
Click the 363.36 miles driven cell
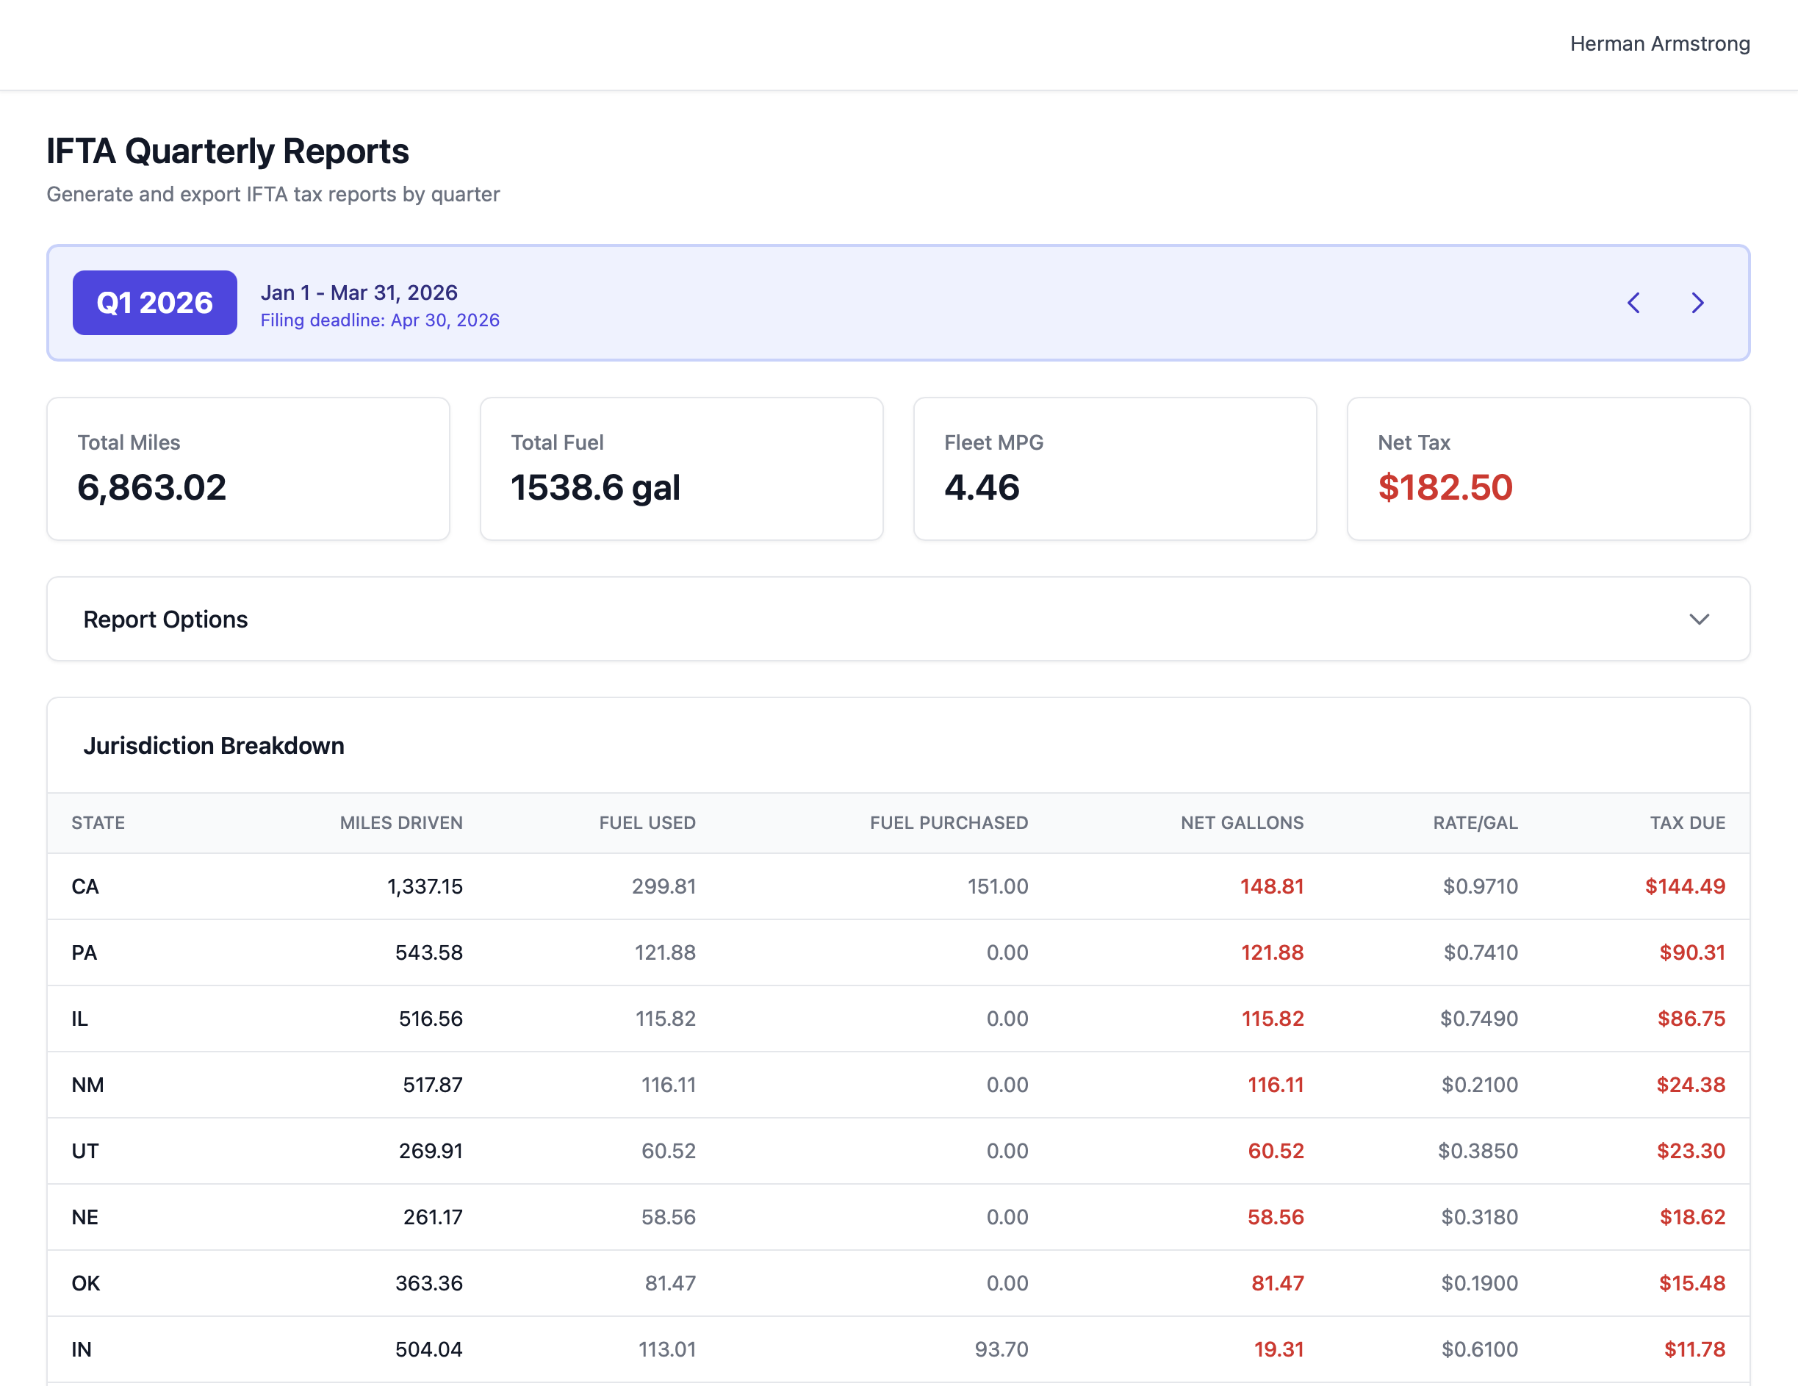click(429, 1283)
